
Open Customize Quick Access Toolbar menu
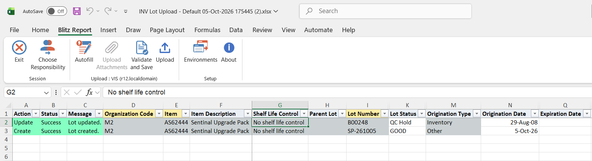click(x=126, y=12)
